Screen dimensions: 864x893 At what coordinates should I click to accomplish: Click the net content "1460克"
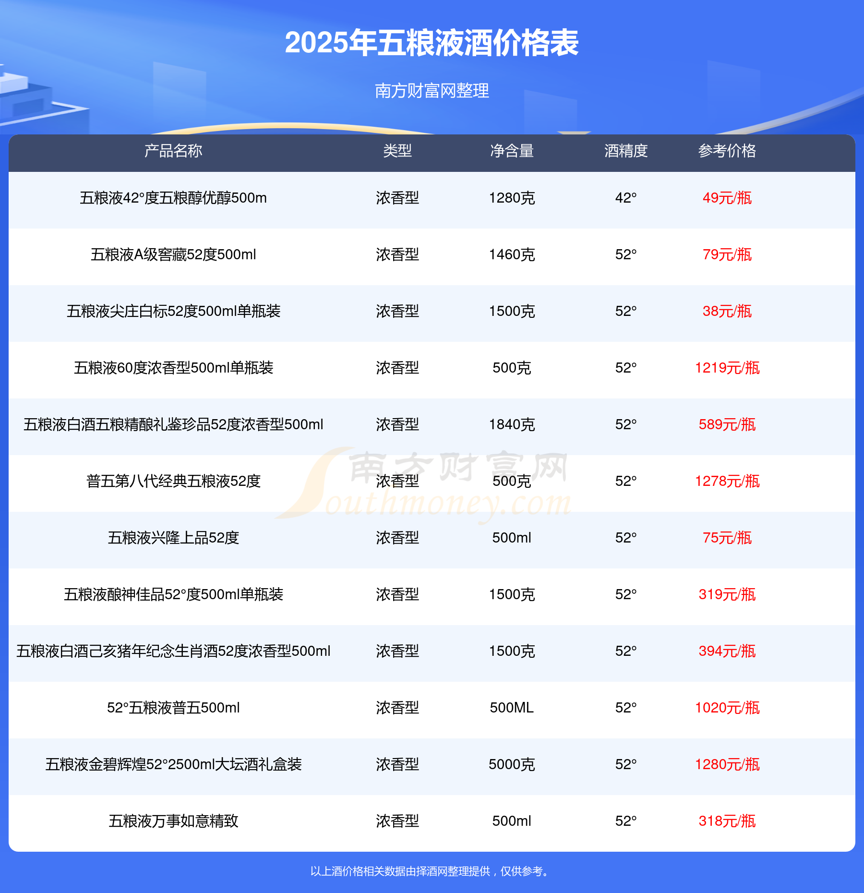(x=512, y=254)
